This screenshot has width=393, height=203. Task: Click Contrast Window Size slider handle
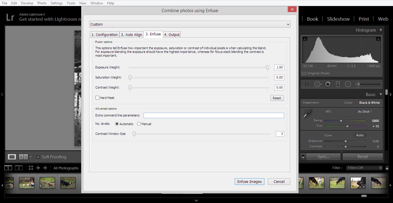tap(134, 134)
